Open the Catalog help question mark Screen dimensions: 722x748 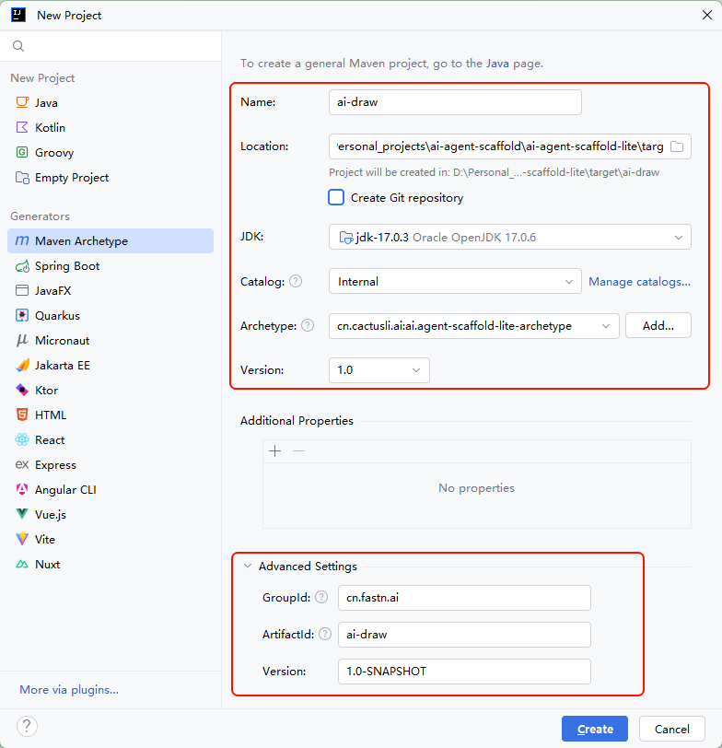tap(296, 282)
